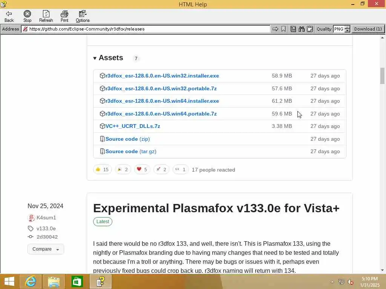386x289 pixels.
Task: Download Source code (zip)
Action: tap(127, 139)
